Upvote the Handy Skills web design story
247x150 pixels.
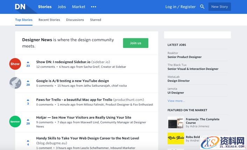[28, 141]
